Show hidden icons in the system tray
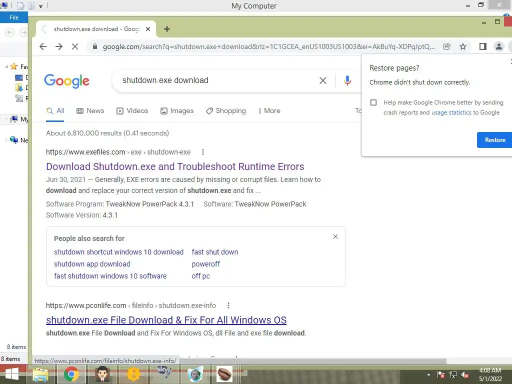Image resolution: width=512 pixels, height=384 pixels. coord(428,374)
